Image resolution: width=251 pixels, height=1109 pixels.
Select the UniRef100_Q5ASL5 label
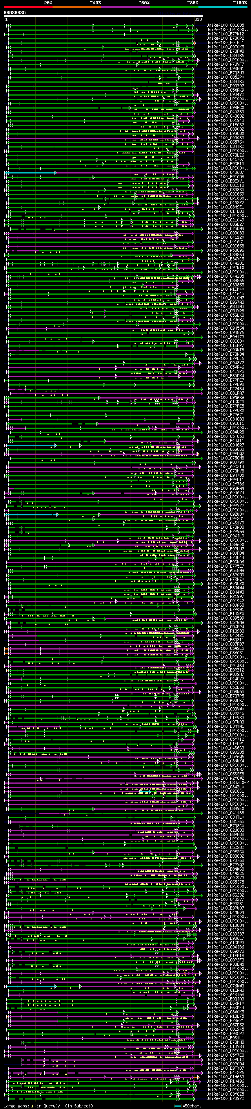point(225,649)
